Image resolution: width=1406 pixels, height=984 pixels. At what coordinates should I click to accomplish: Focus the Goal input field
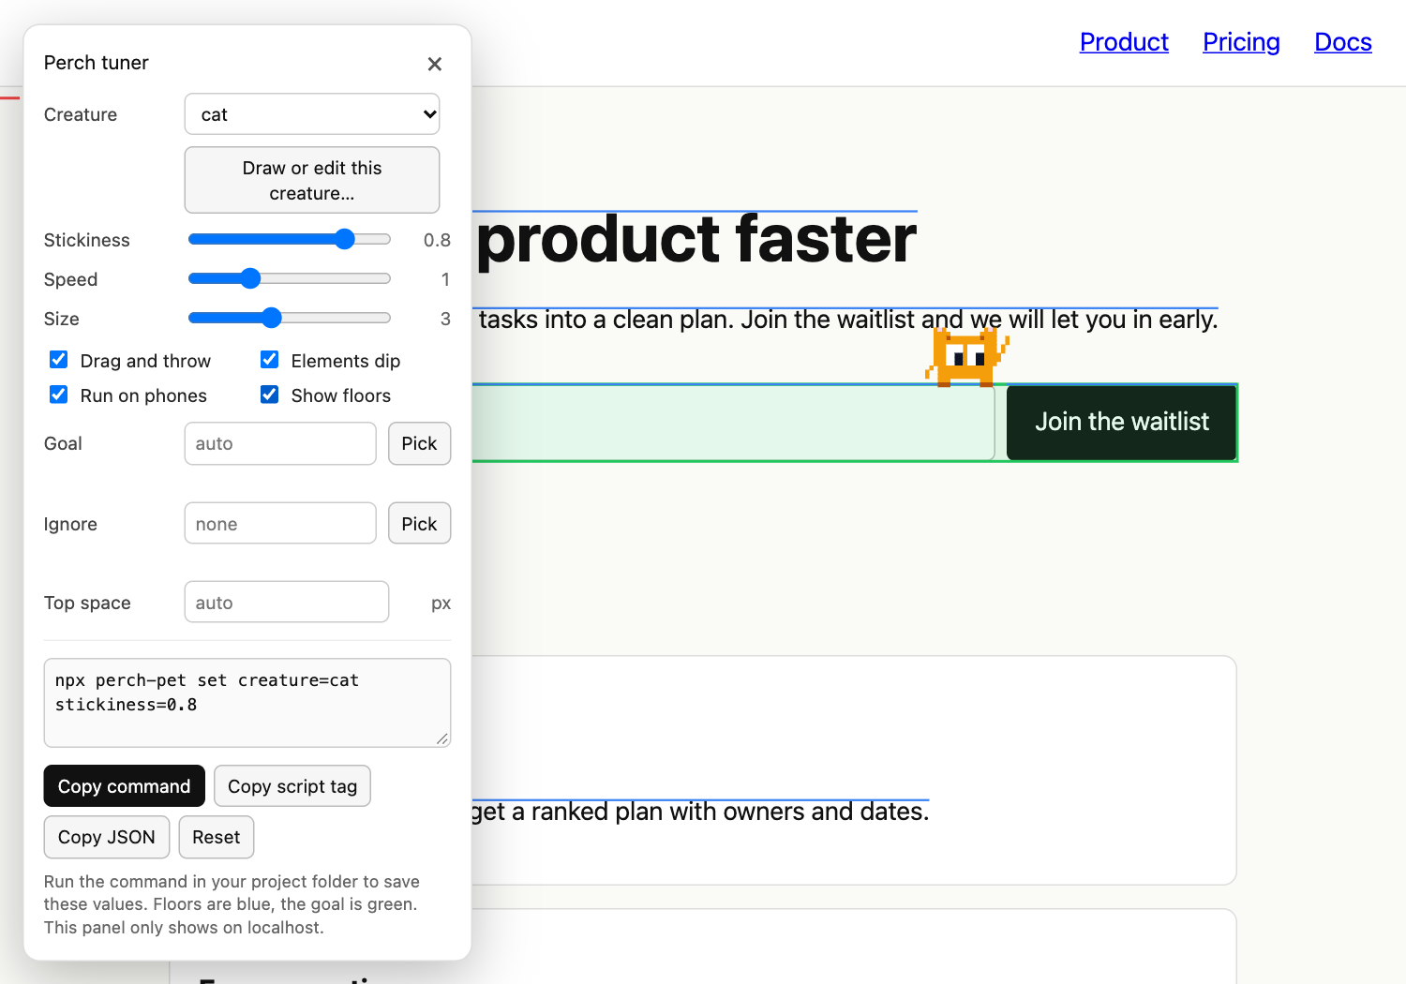pos(280,443)
